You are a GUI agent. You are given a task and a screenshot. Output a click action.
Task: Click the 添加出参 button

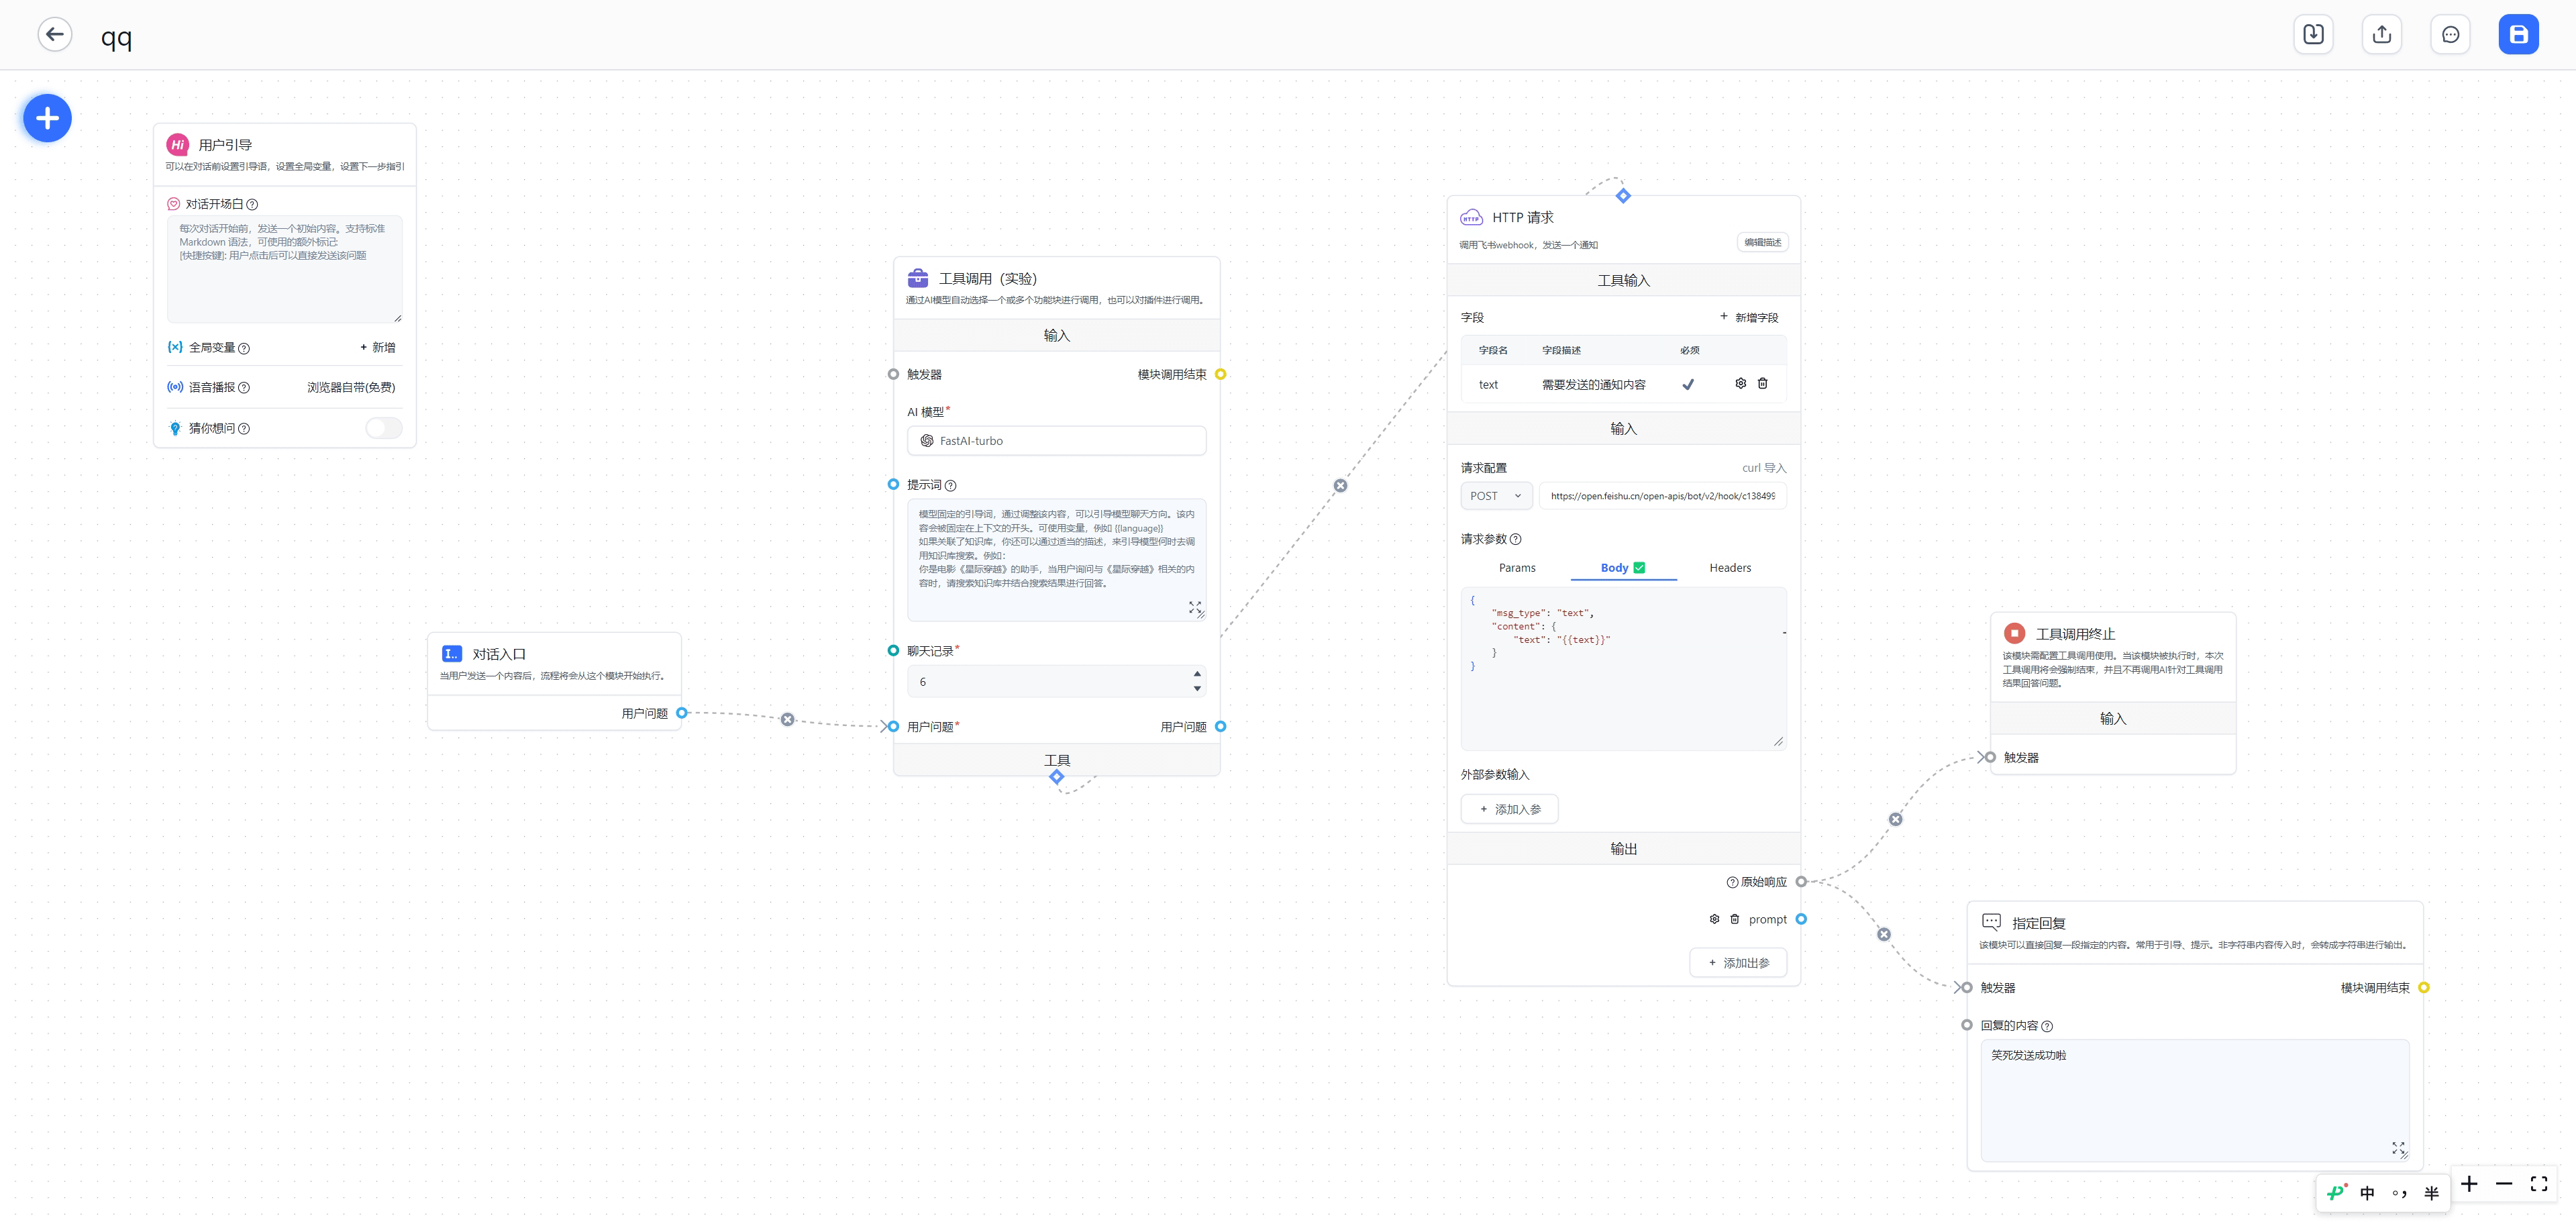(1738, 963)
